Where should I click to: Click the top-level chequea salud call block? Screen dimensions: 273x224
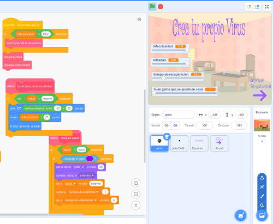[x=13, y=57]
